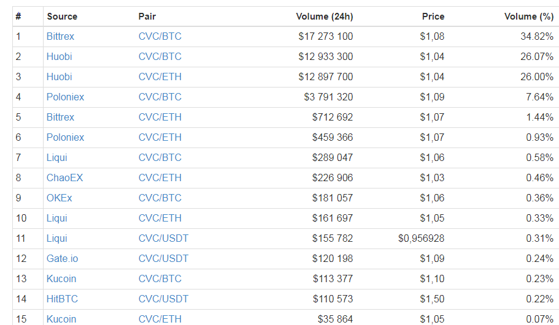Open Kucoin link in row 13

tap(61, 278)
